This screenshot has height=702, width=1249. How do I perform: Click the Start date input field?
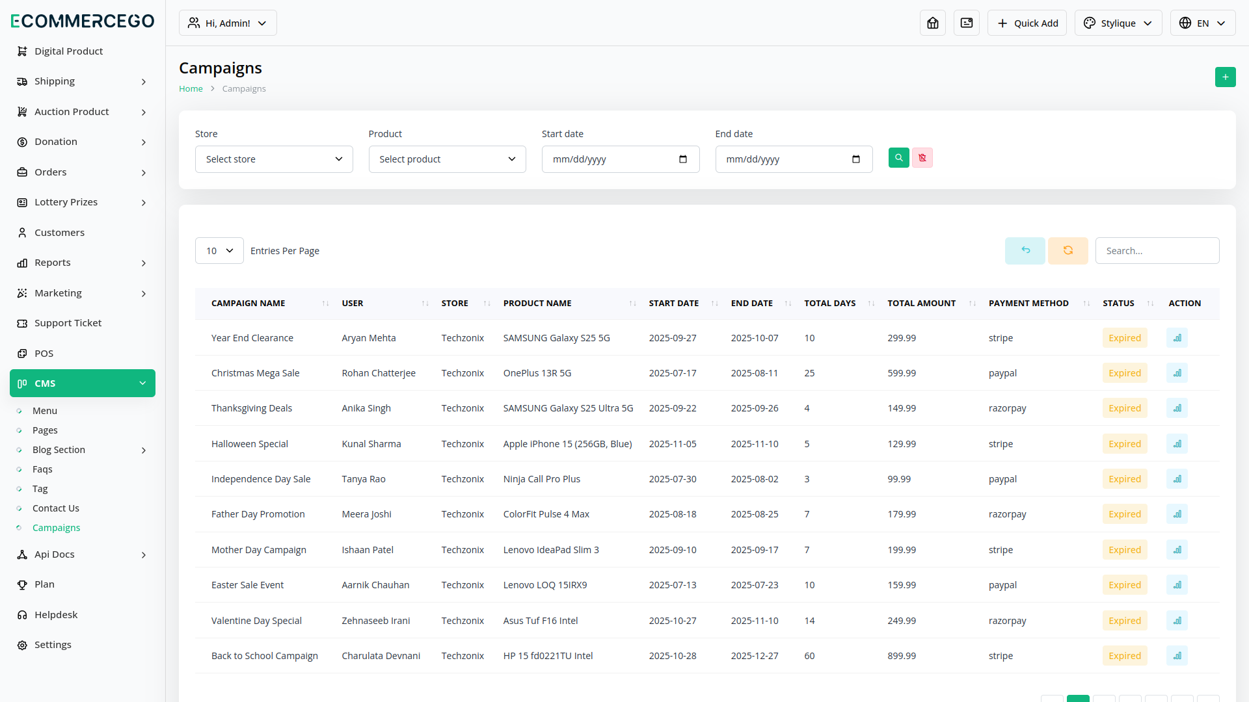tap(621, 159)
